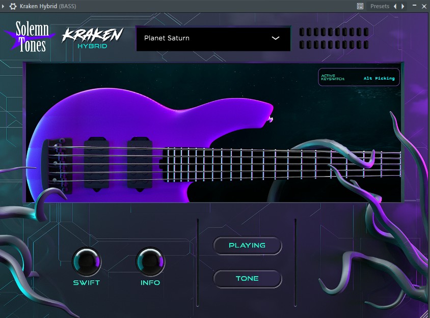Adjust the SWIFT knob
This screenshot has width=430, height=318.
[87, 262]
